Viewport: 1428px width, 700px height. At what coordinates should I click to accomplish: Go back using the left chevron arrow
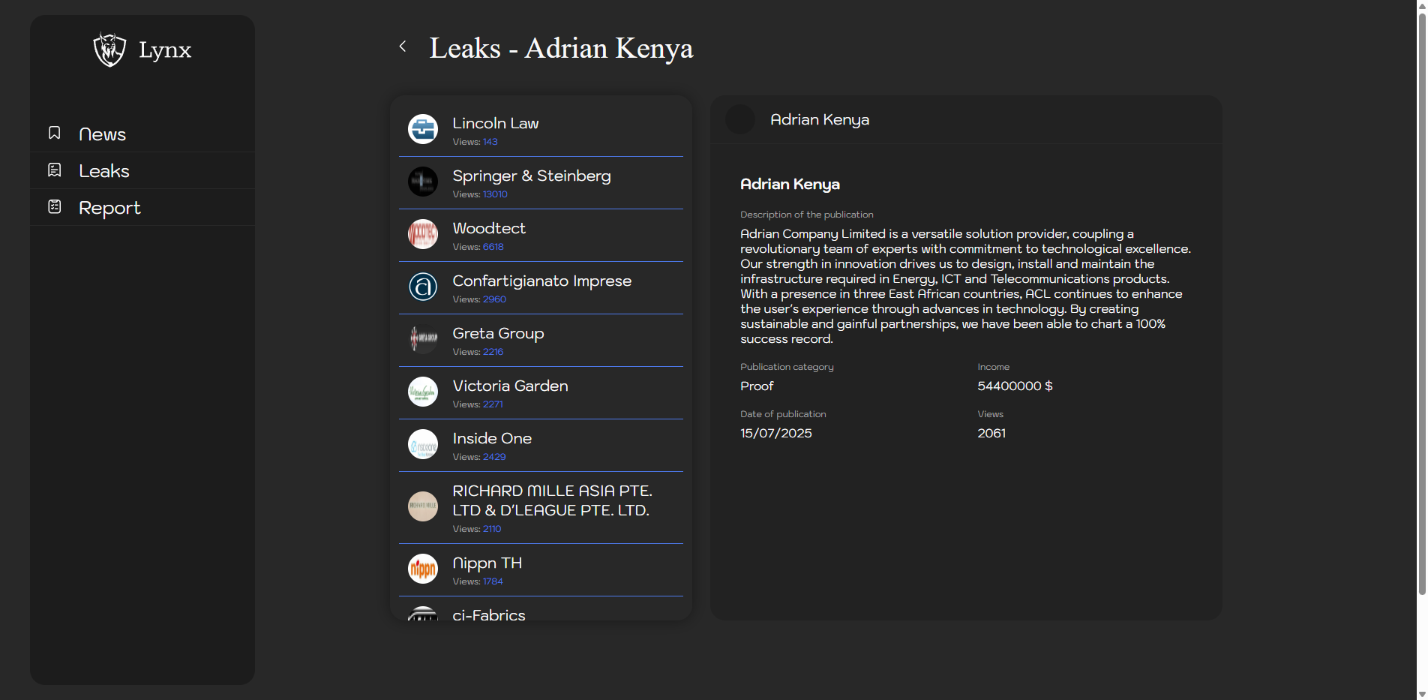point(403,47)
